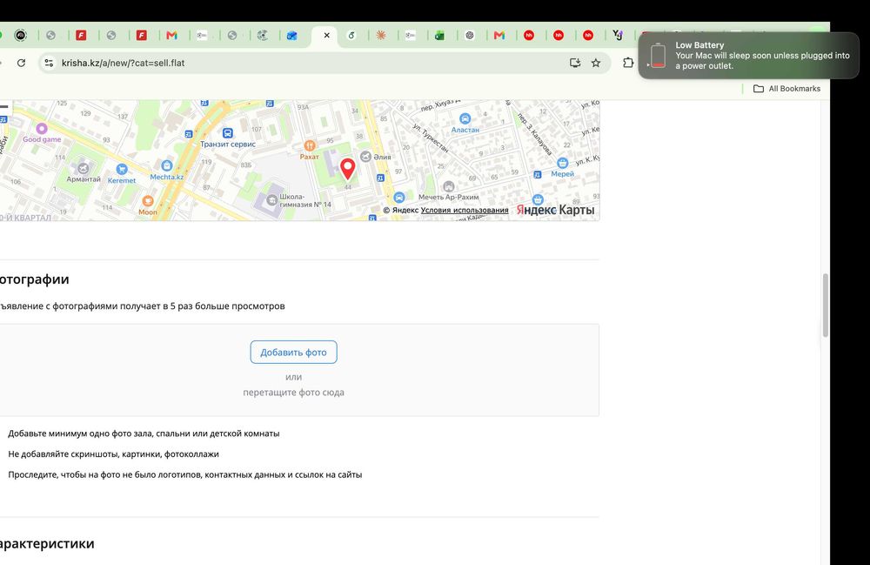Bookmark this page with the star icon
The width and height of the screenshot is (870, 565).
pos(595,63)
